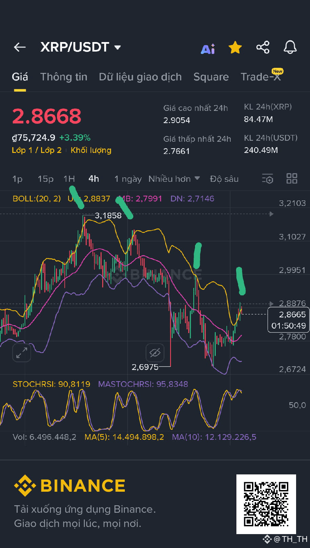Toggle the yellow favorite star
The image size is (310, 548).
click(235, 47)
